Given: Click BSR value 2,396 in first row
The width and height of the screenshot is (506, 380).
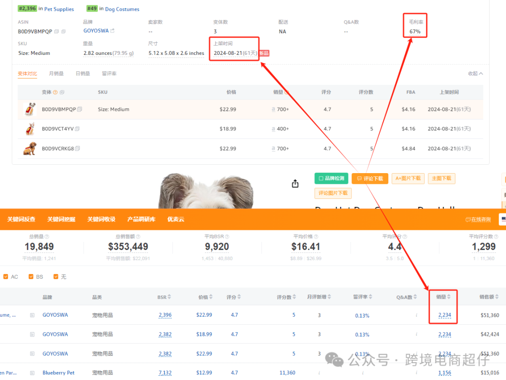Looking at the screenshot, I should tap(165, 315).
